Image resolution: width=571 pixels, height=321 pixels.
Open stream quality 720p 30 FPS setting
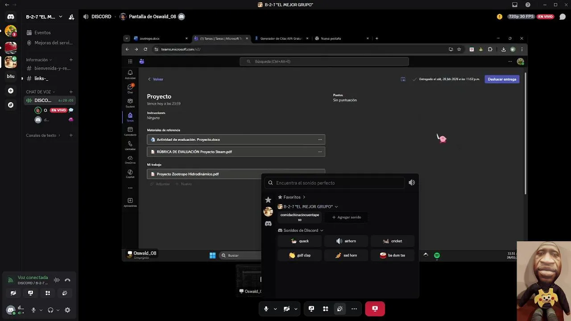tap(521, 16)
